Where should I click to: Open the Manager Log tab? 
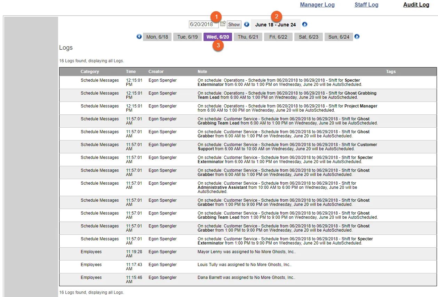317,5
